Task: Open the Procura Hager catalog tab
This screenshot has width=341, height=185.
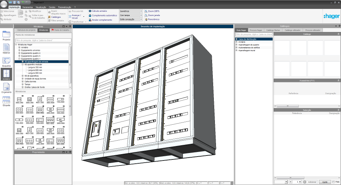Action: [256, 31]
